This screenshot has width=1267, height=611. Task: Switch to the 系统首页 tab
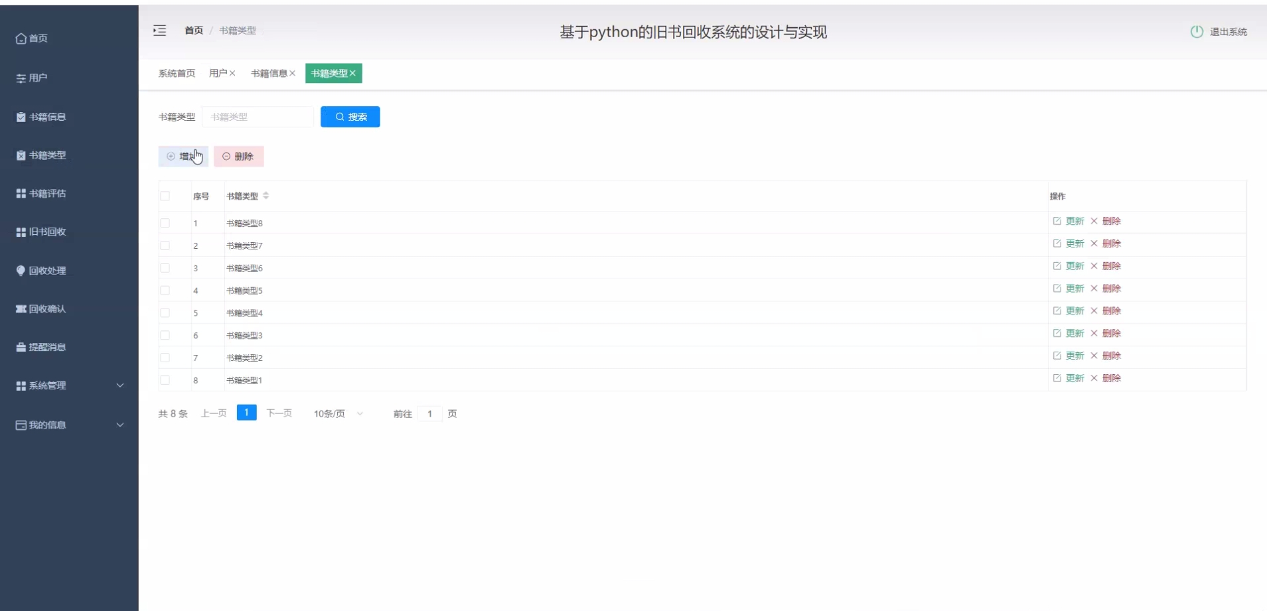coord(177,74)
